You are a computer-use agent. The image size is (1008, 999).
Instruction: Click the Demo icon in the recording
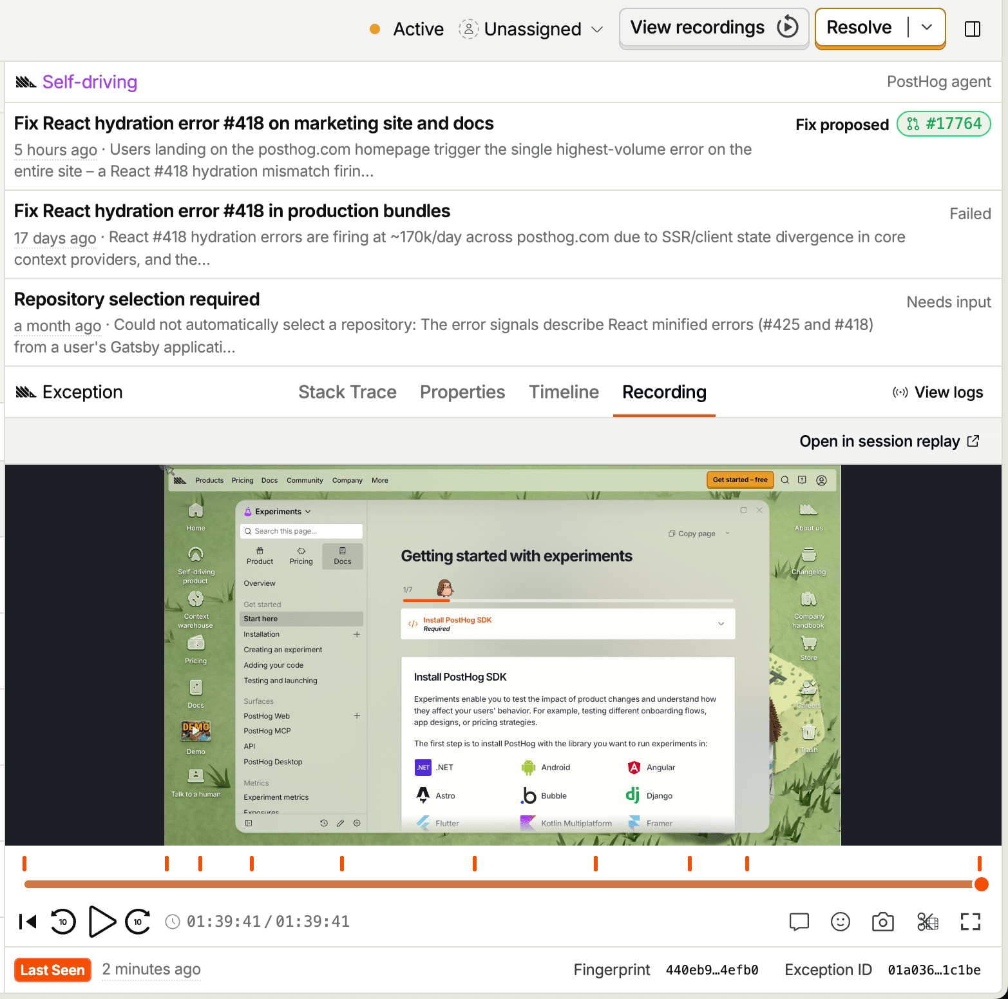pyautogui.click(x=196, y=737)
